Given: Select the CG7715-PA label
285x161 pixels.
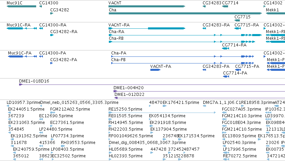Looking at the screenshot, I should pos(247,66).
